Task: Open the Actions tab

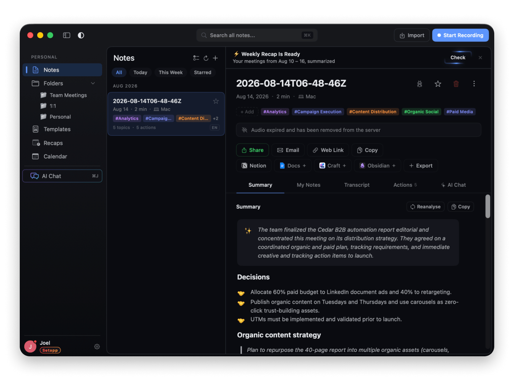Action: [405, 185]
